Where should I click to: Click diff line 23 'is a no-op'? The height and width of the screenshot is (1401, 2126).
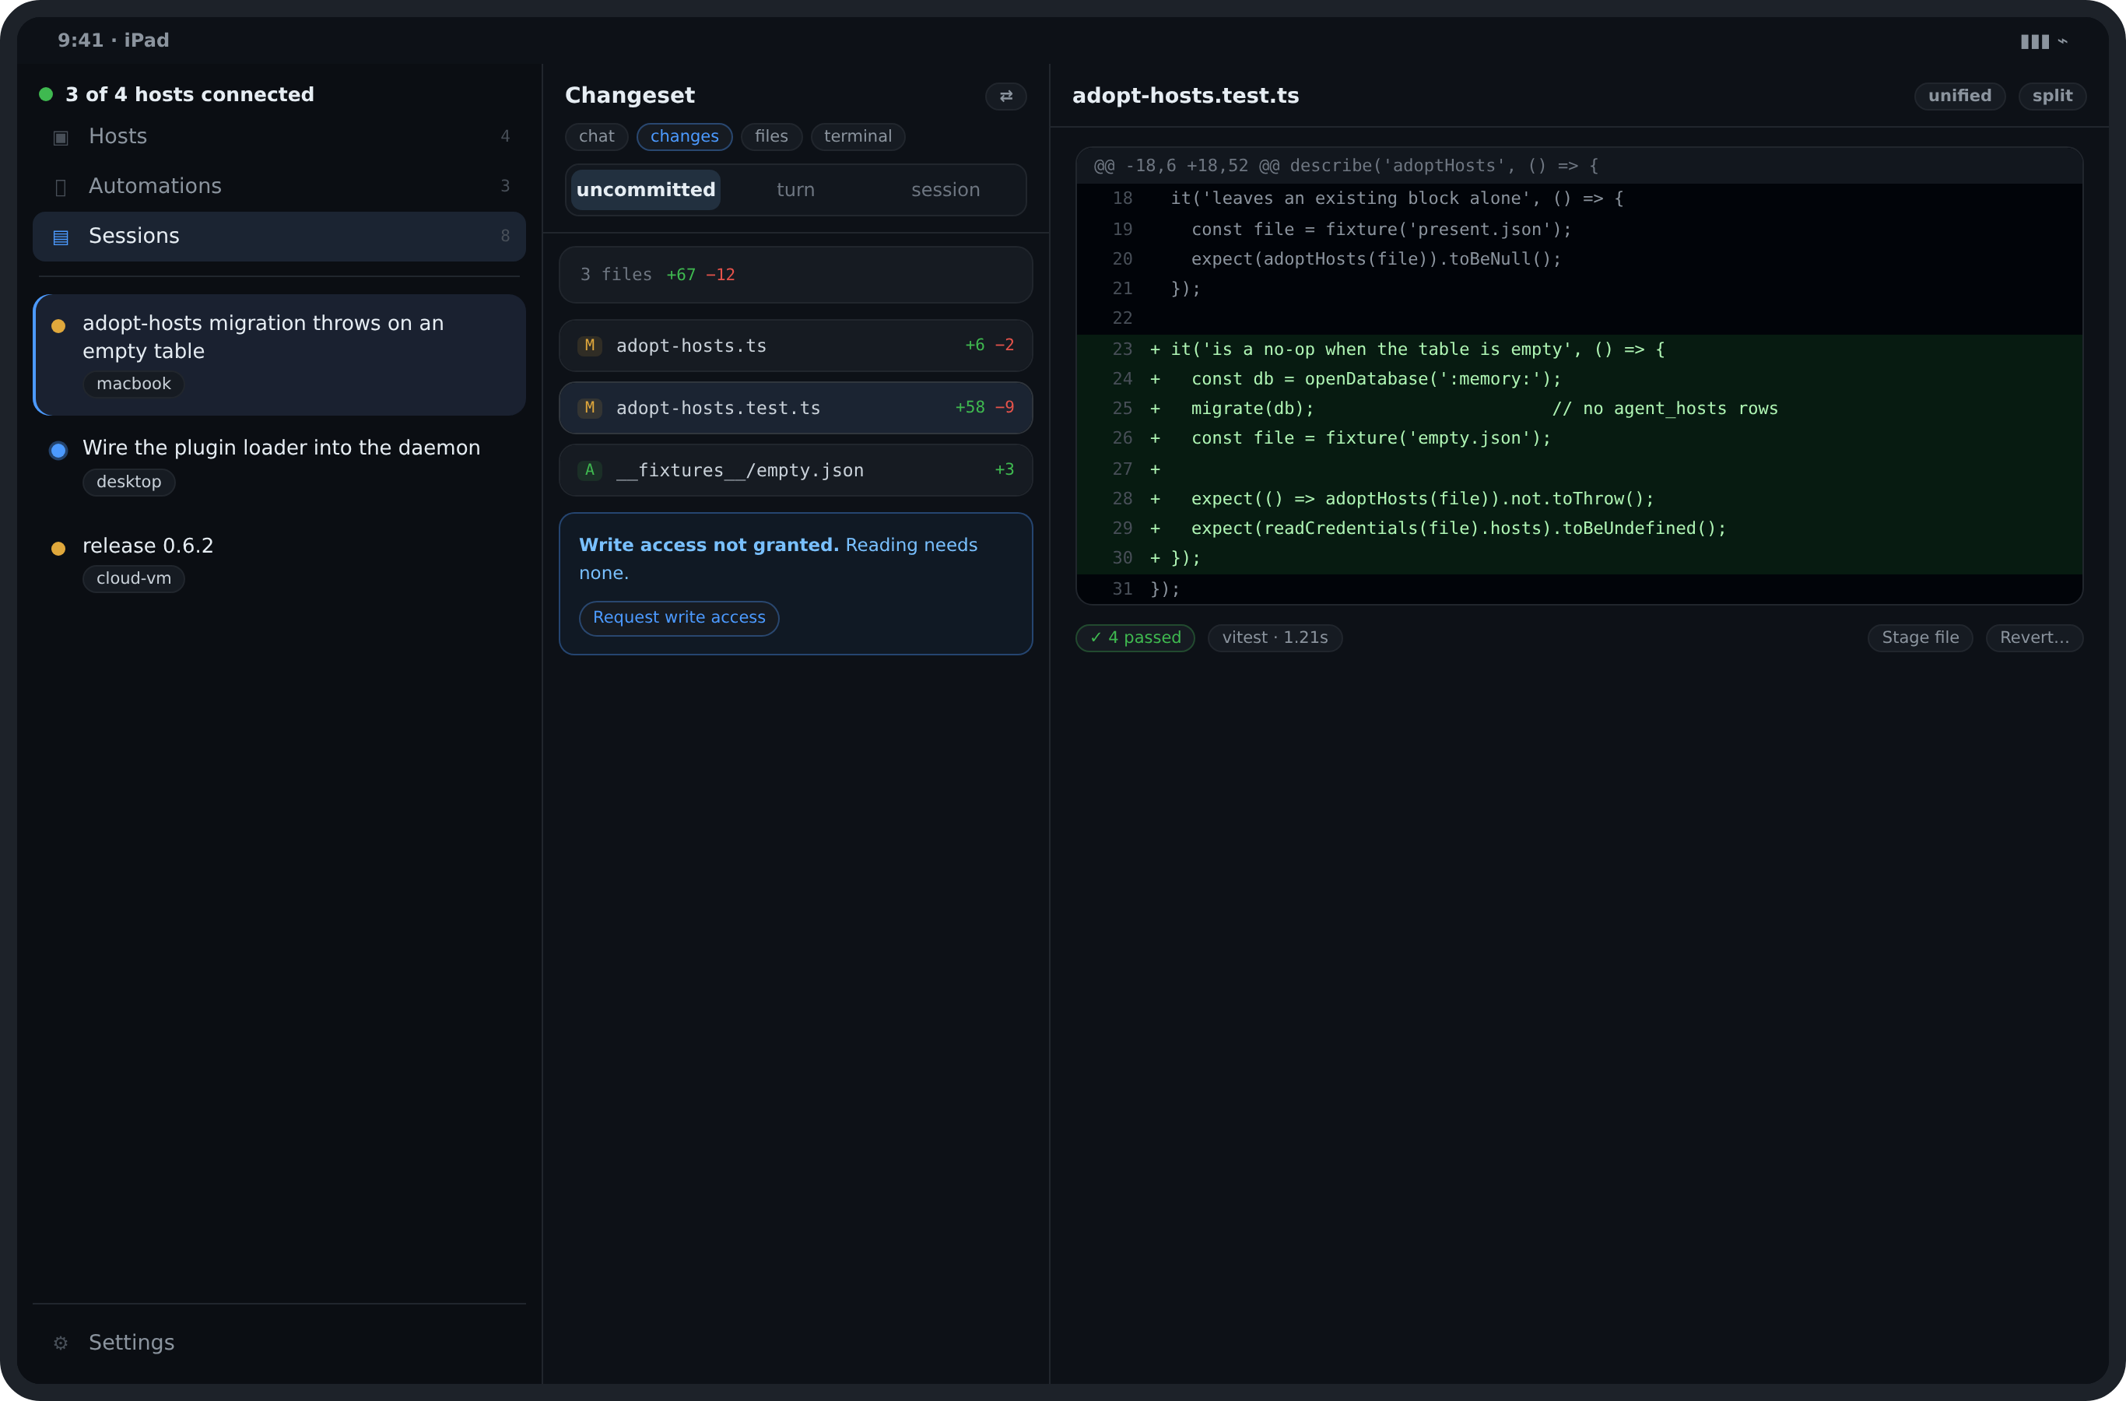(1579, 349)
